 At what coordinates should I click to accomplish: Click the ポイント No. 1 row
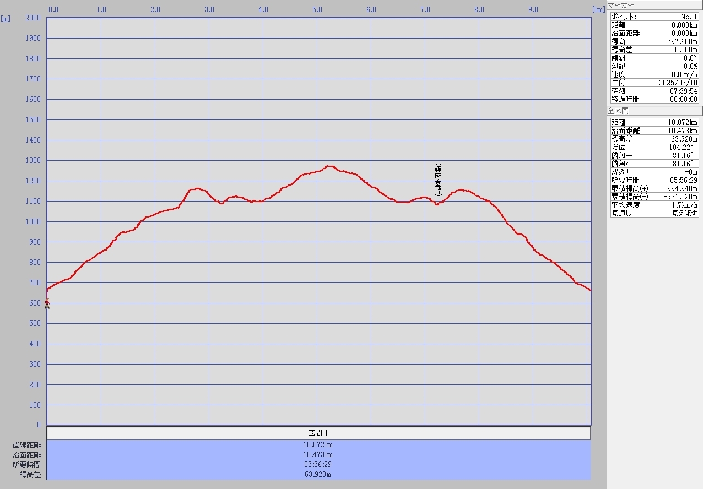654,17
